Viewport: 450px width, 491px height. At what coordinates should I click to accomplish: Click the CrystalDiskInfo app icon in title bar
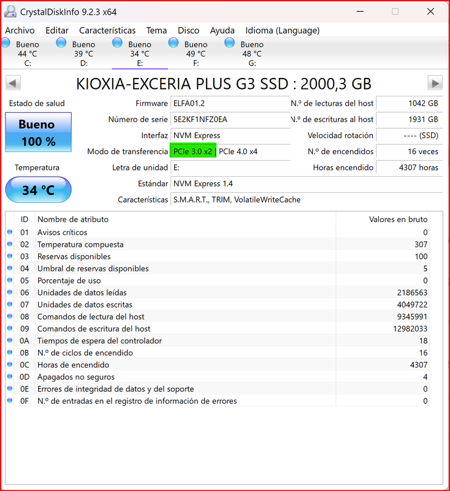click(10, 12)
